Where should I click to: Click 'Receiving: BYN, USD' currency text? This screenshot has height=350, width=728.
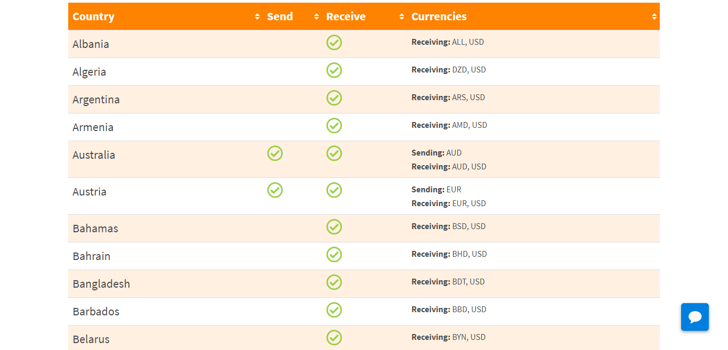449,337
